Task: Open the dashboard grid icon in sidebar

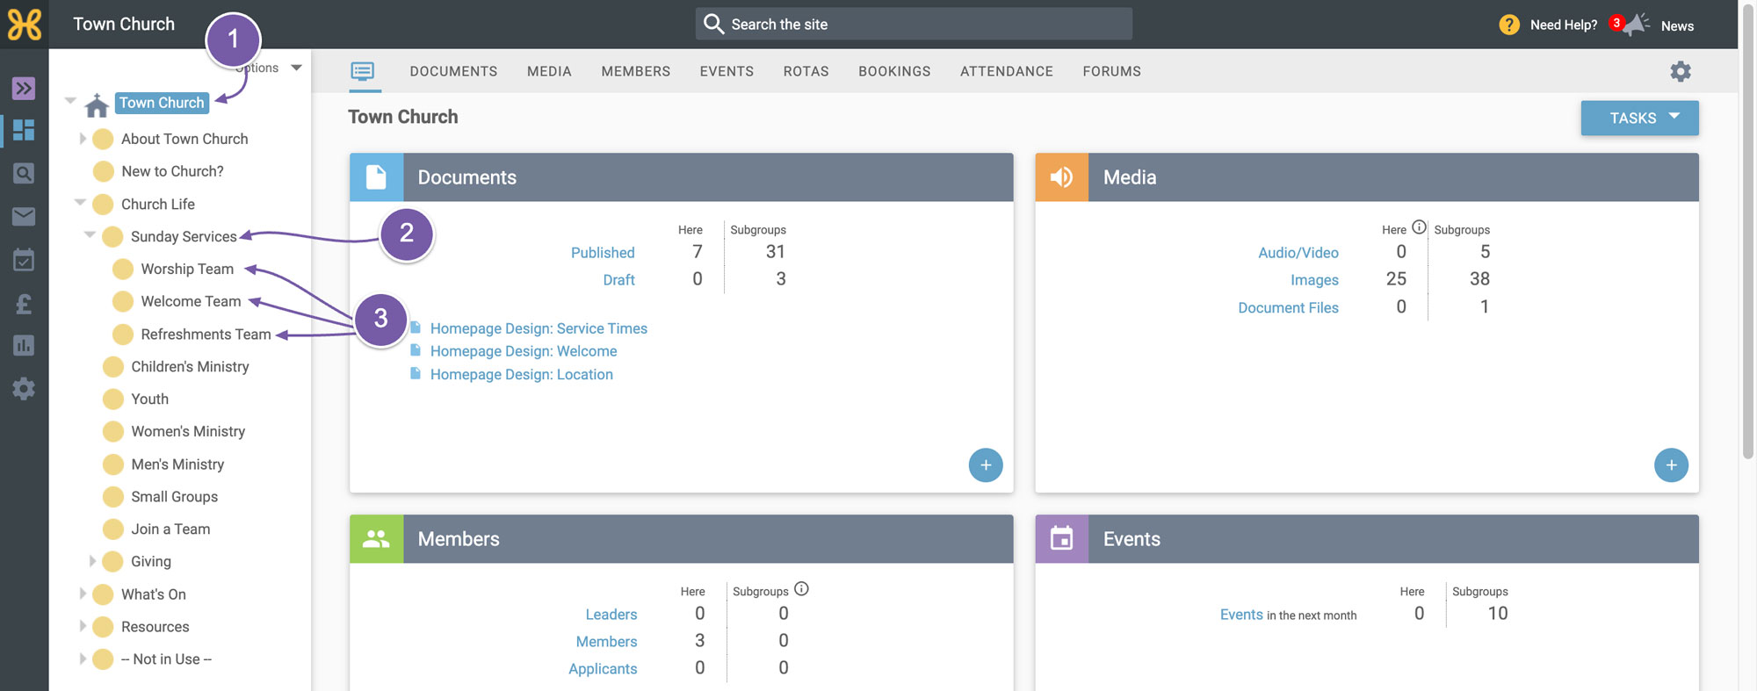Action: coord(24,130)
